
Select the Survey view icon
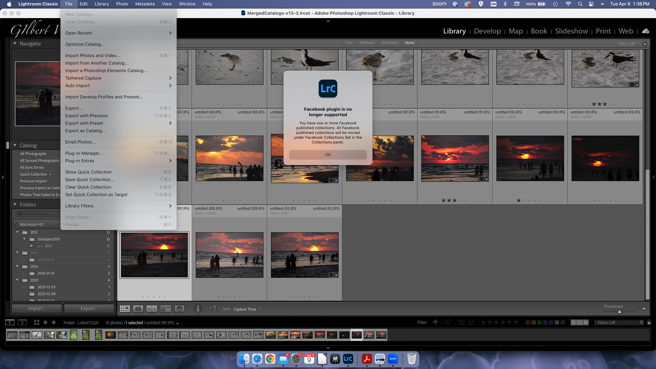[166, 309]
